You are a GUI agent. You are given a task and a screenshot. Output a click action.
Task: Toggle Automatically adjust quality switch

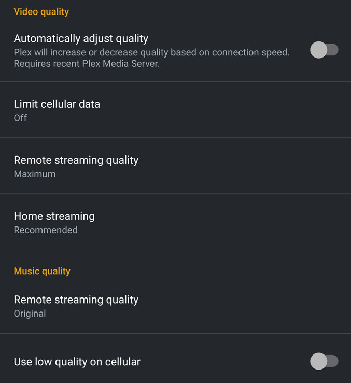click(x=324, y=50)
